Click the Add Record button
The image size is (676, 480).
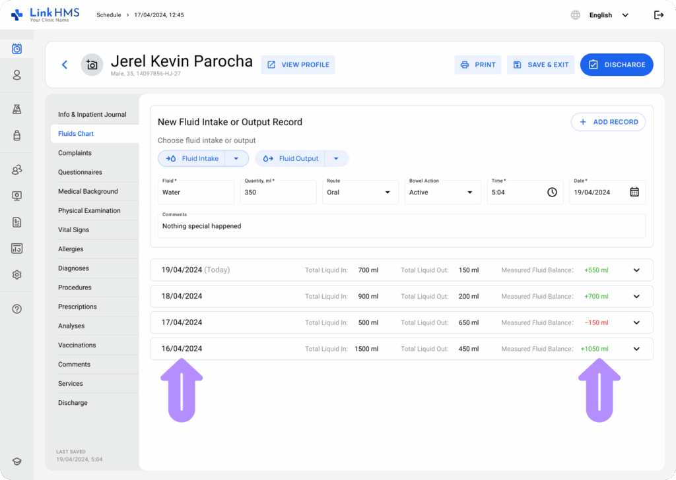pos(608,122)
